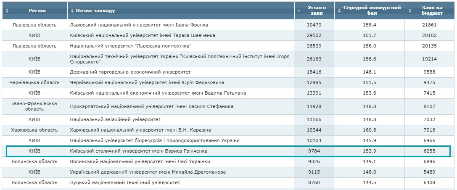Click total applications value 30479
This screenshot has height=190, width=457.
(x=314, y=25)
